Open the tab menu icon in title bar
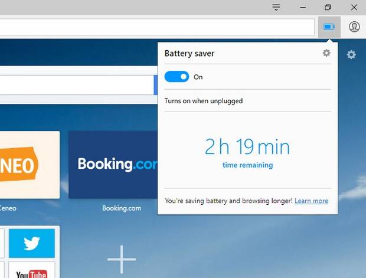 click(x=276, y=8)
